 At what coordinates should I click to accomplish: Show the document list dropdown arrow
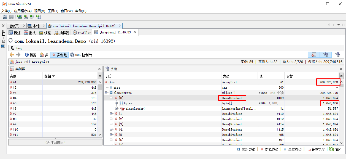339,25
